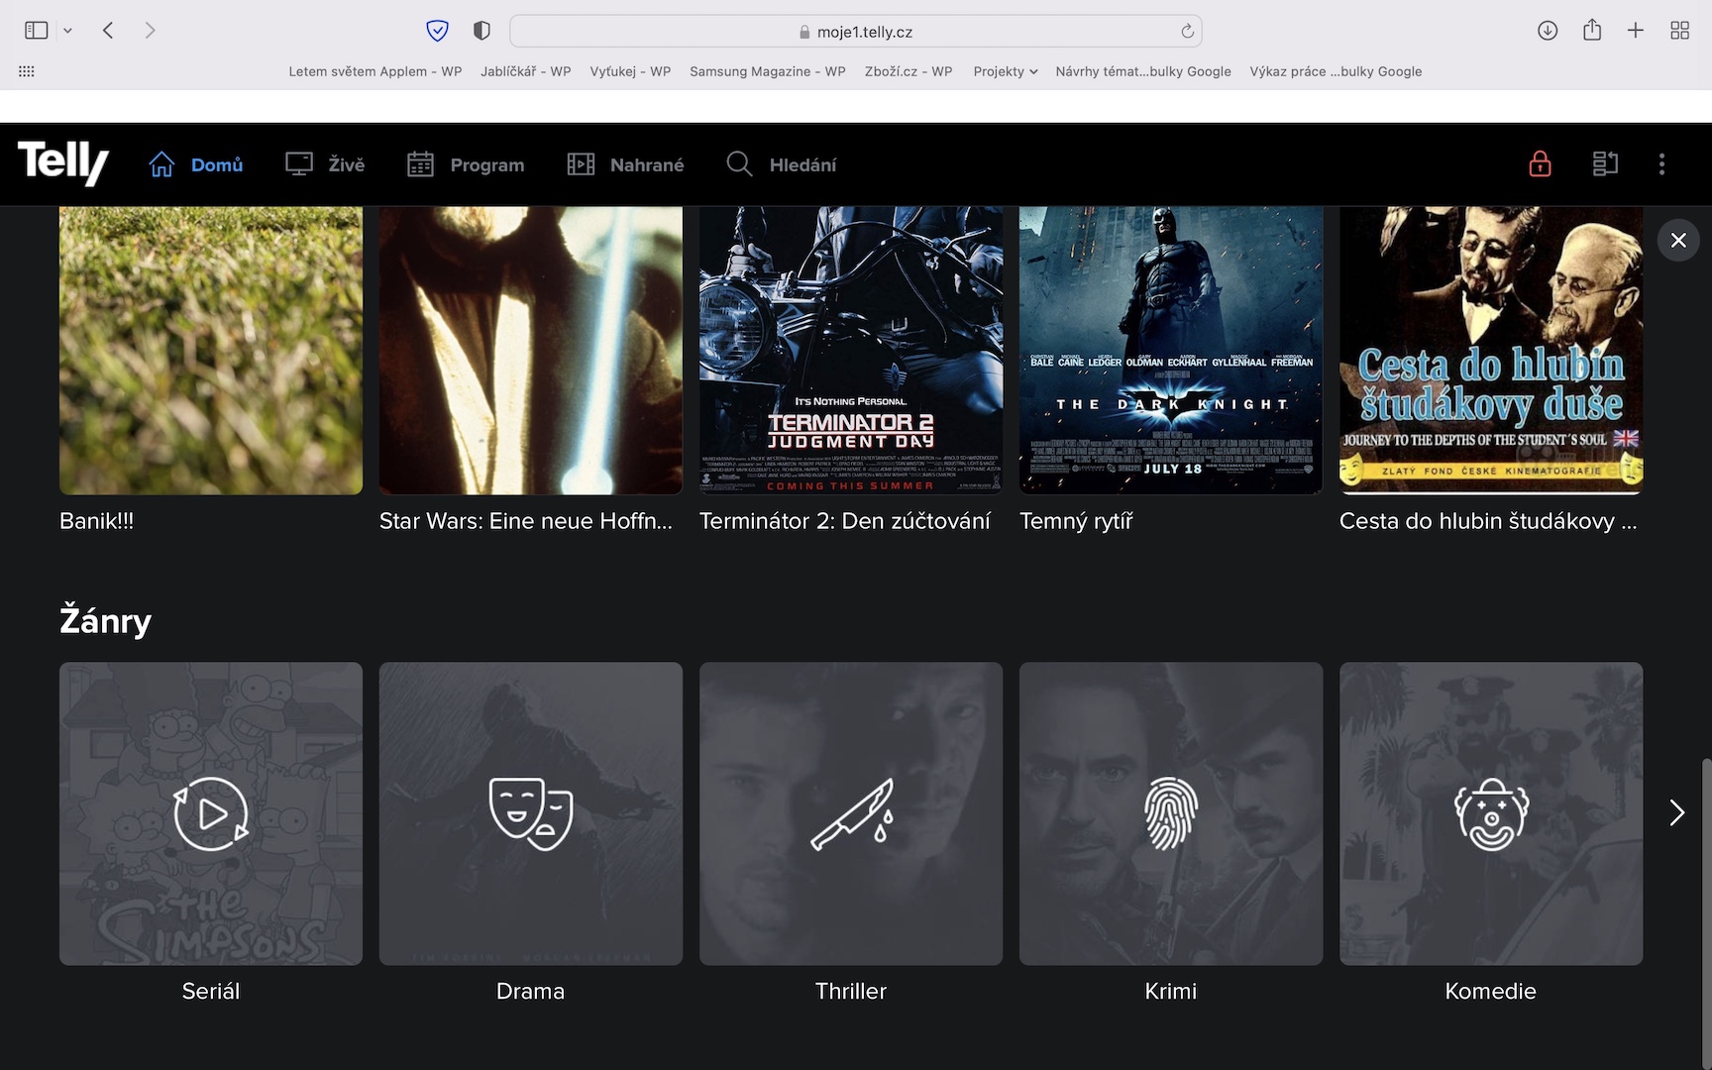Viewport: 1712px width, 1070px height.
Task: Switch to the Živě live TV tab
Action: 325,164
